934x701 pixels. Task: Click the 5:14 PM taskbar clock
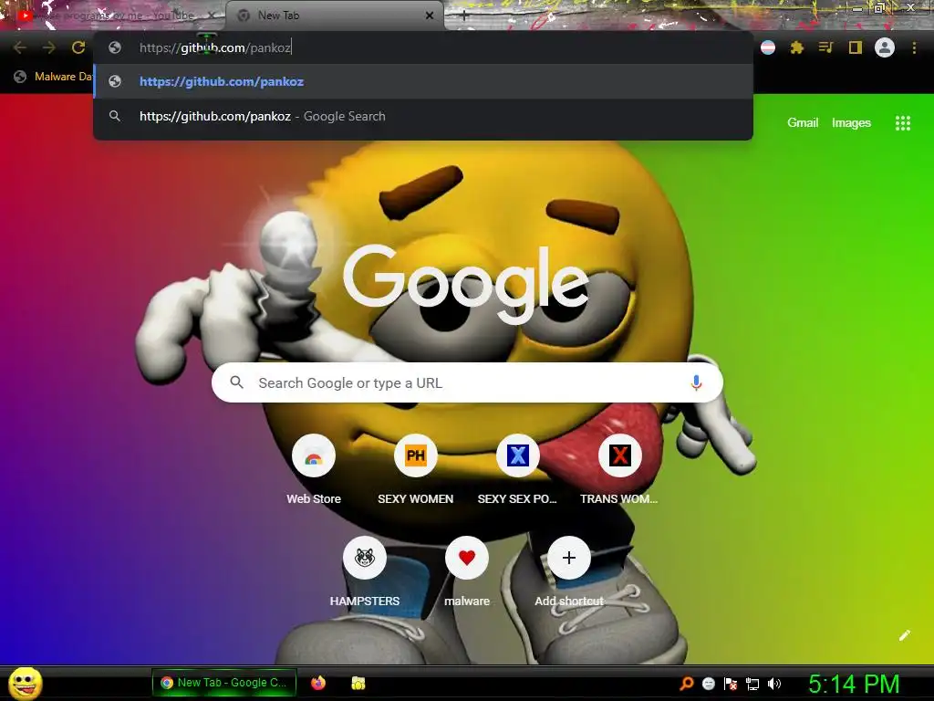click(x=854, y=684)
